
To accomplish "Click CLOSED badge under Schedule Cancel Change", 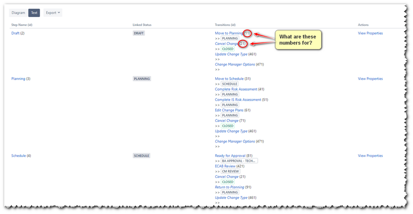I will (x=228, y=182).
